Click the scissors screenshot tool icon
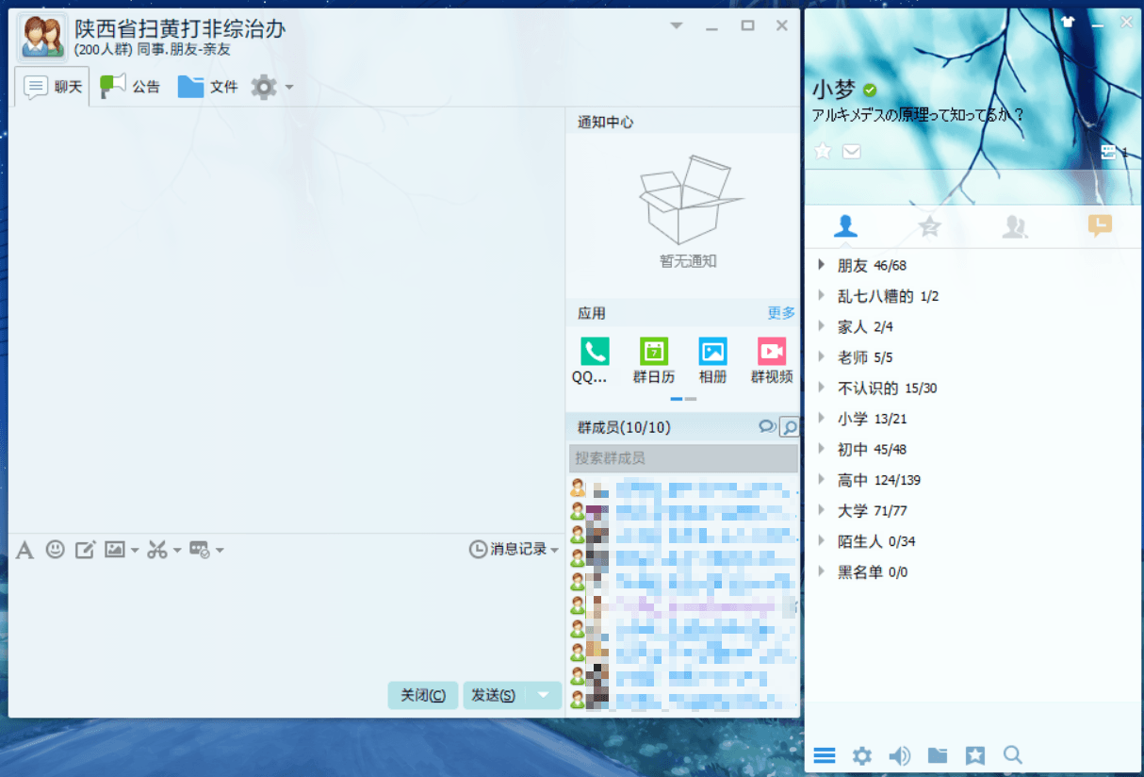The height and width of the screenshot is (777, 1144). pyautogui.click(x=157, y=550)
